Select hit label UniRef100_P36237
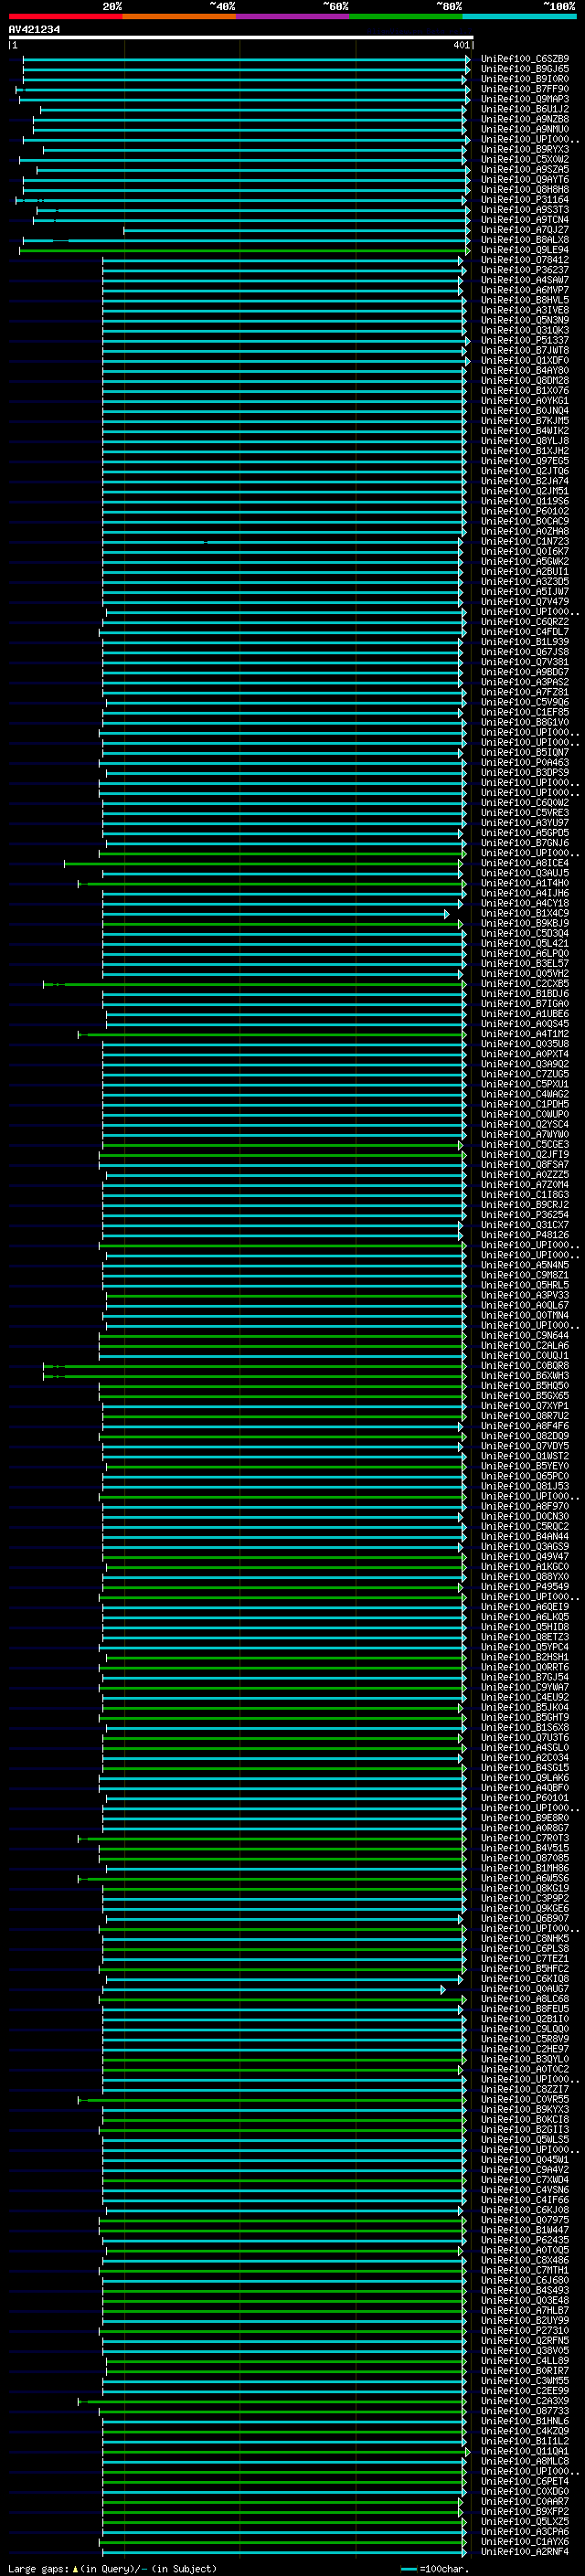Image resolution: width=585 pixels, height=2576 pixels. point(525,270)
